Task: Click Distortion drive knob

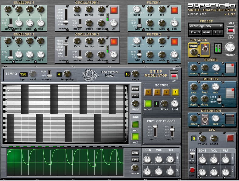Action: tap(194, 119)
